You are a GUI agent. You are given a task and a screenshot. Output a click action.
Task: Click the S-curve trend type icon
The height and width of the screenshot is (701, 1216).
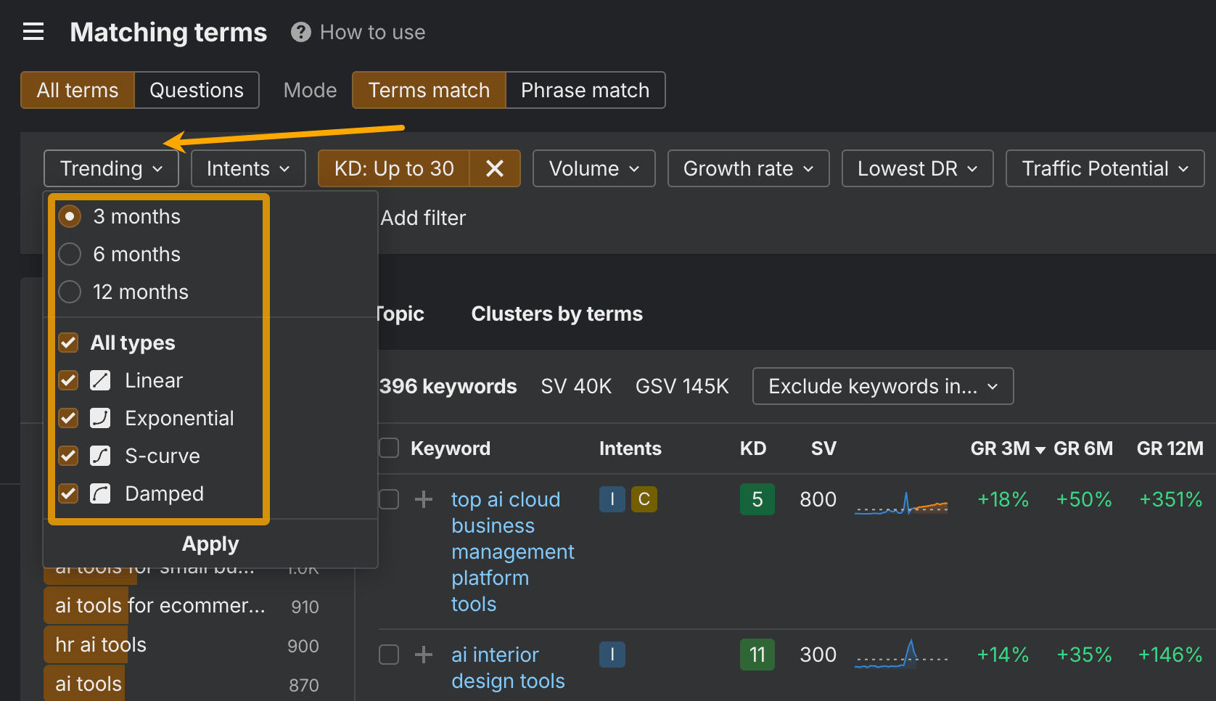pyautogui.click(x=100, y=456)
